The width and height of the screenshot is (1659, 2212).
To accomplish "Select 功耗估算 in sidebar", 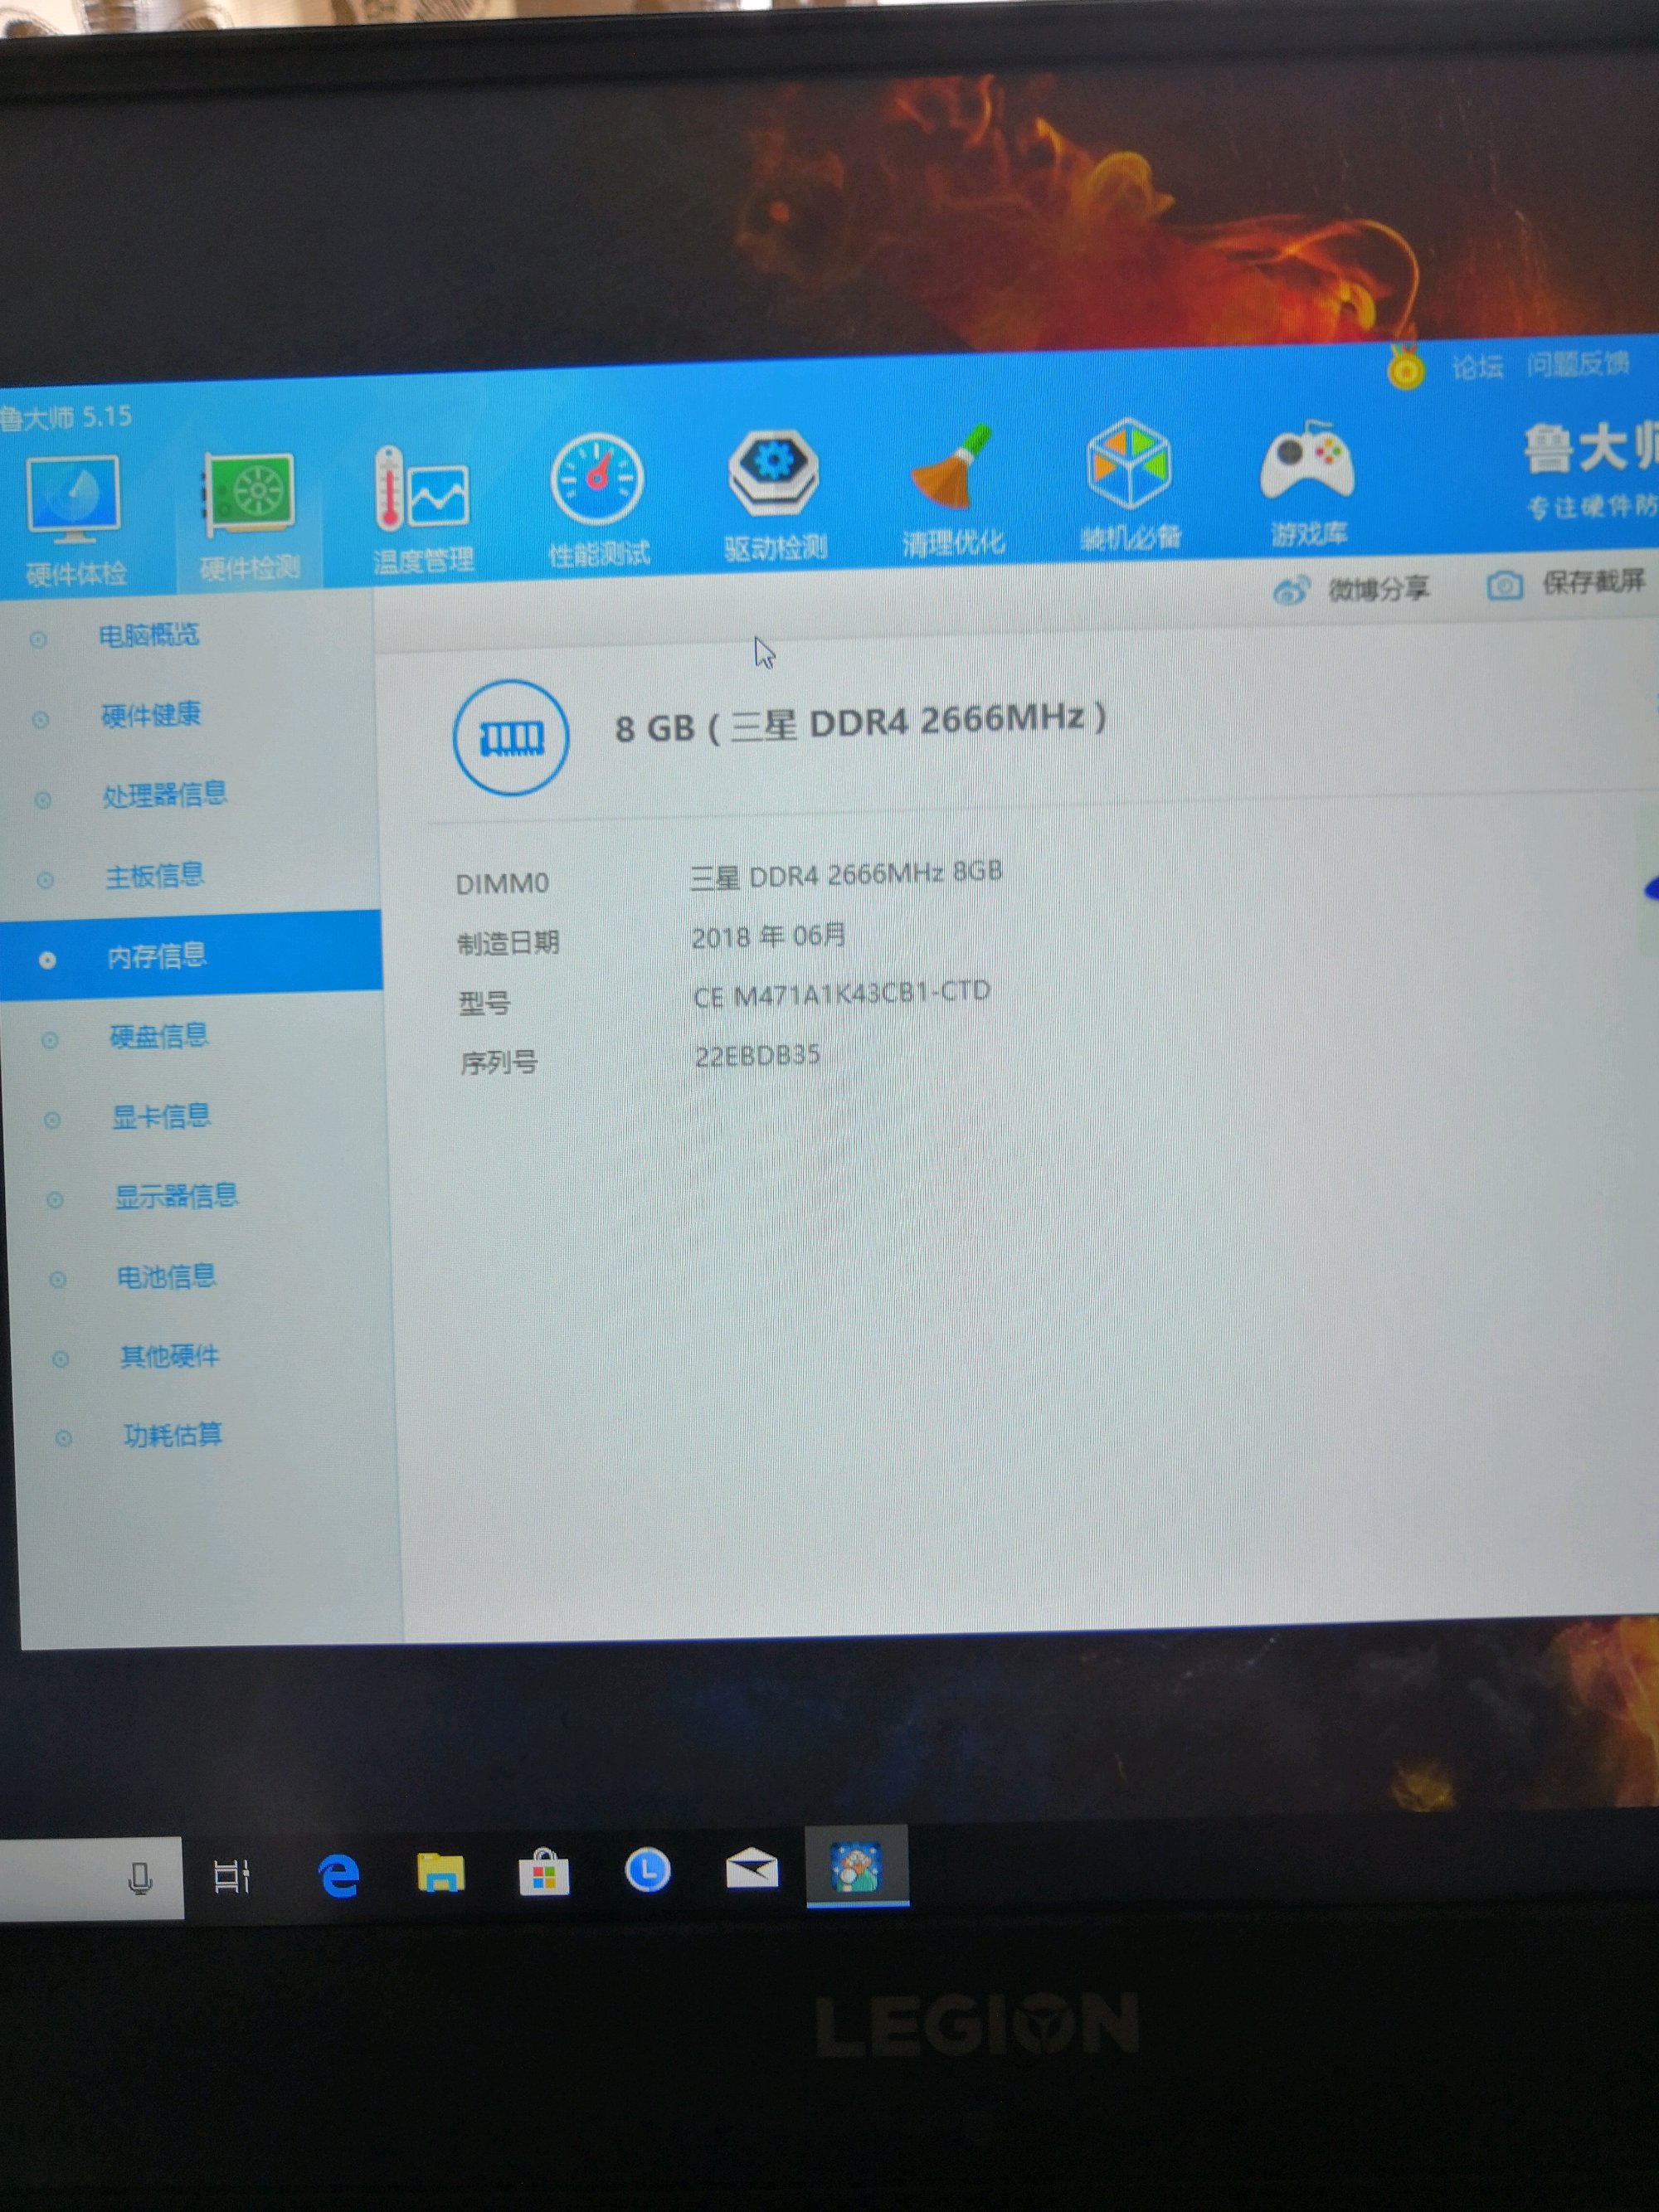I will tap(172, 1436).
